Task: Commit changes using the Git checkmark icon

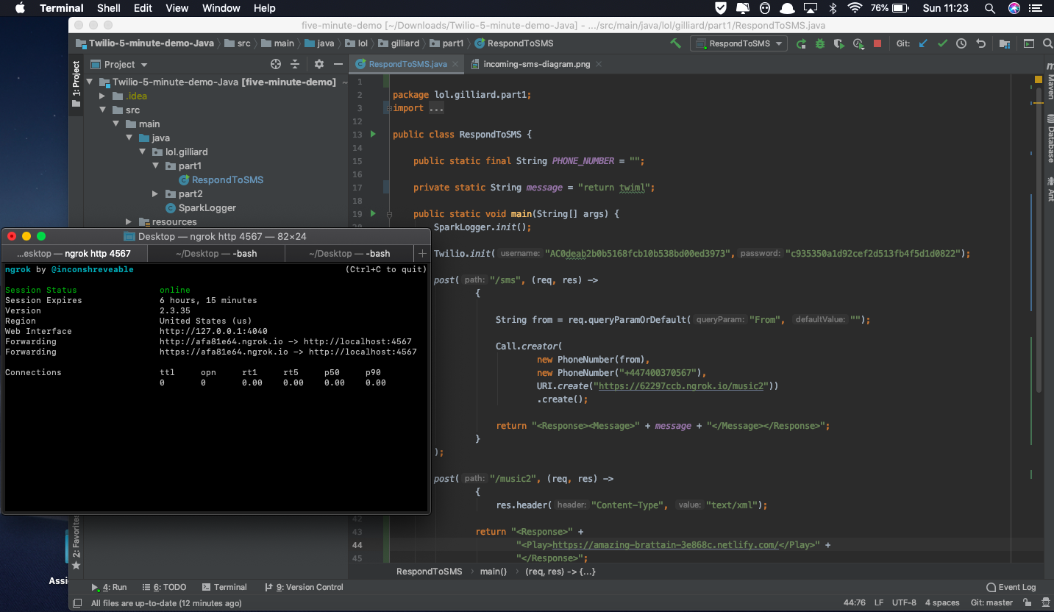Action: click(942, 43)
